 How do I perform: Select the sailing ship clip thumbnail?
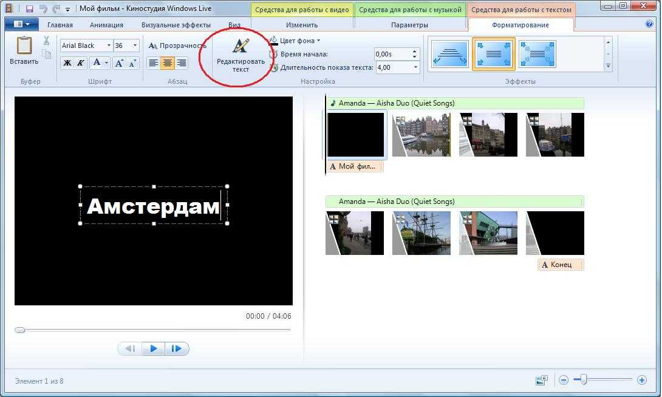tap(421, 233)
